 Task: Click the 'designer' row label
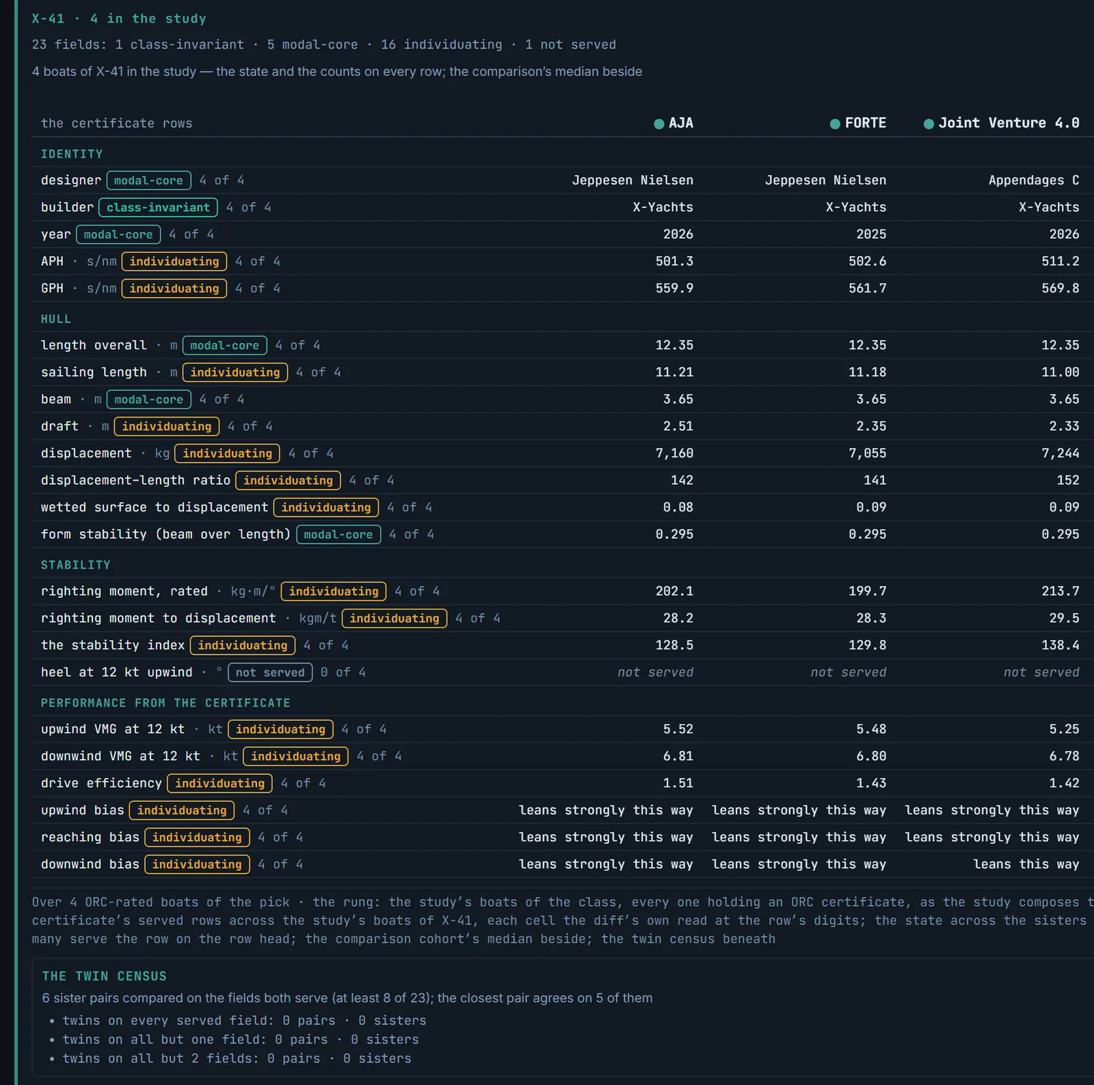[71, 180]
